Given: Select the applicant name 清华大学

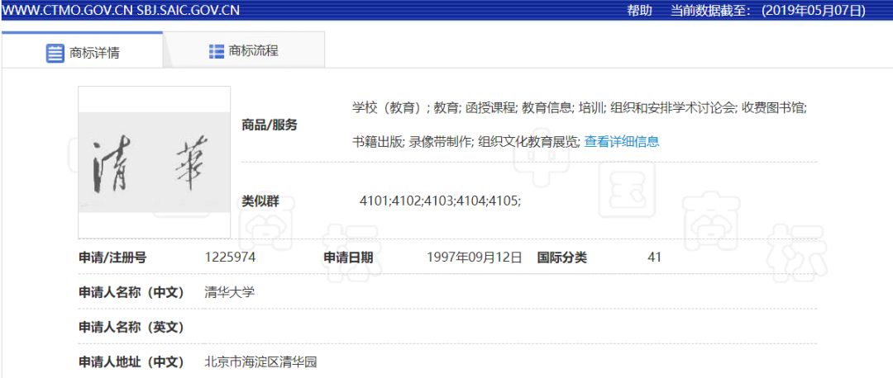Looking at the screenshot, I should coord(230,292).
